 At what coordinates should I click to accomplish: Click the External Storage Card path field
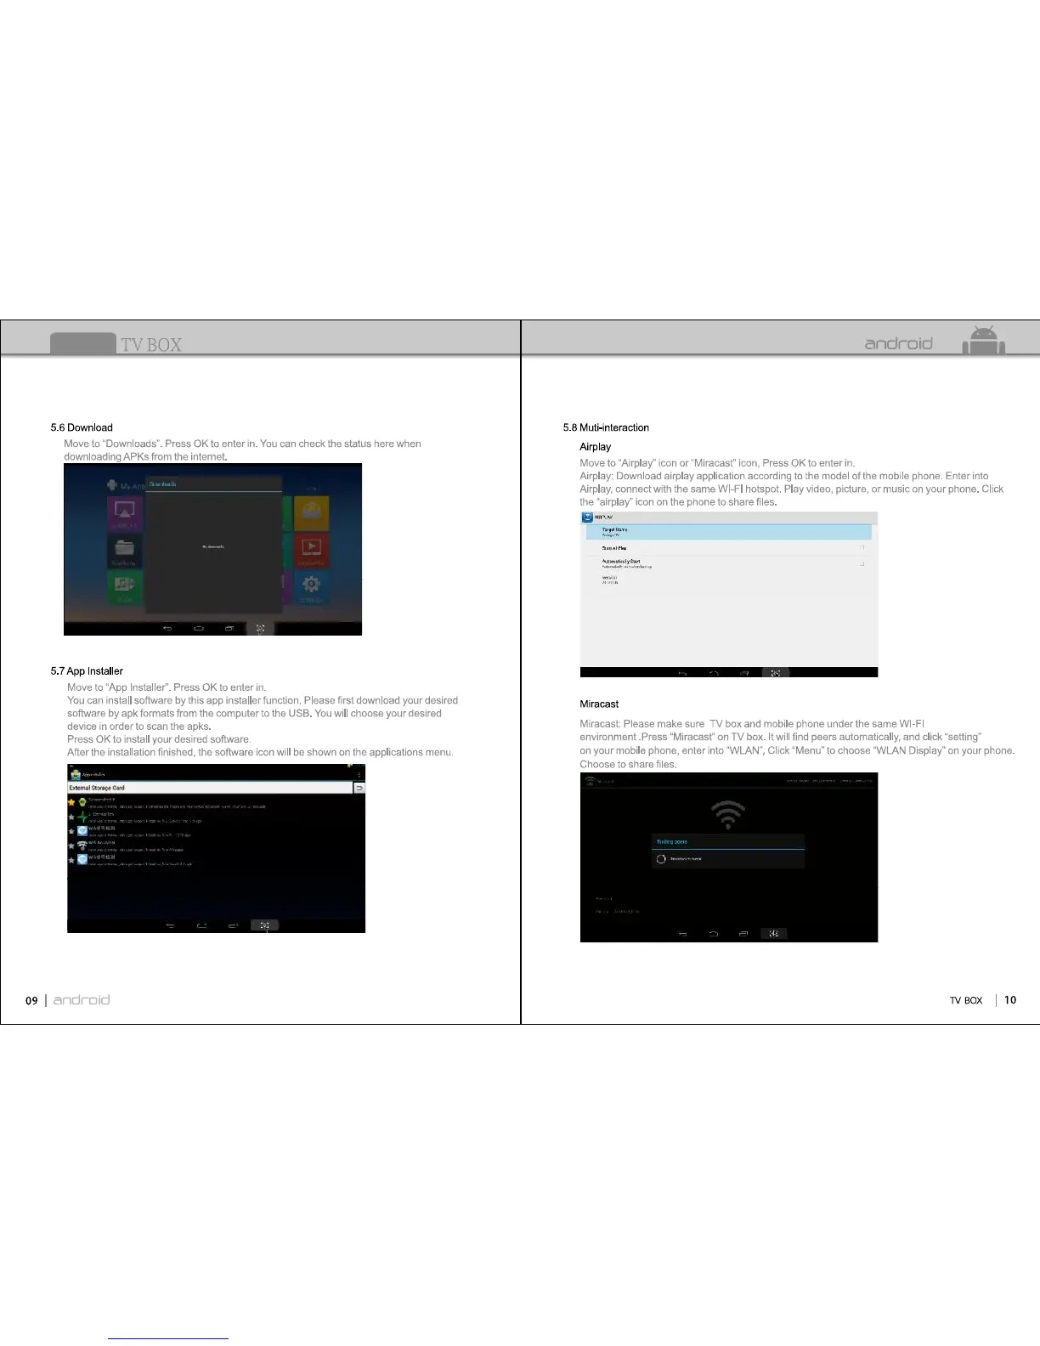[x=210, y=789]
